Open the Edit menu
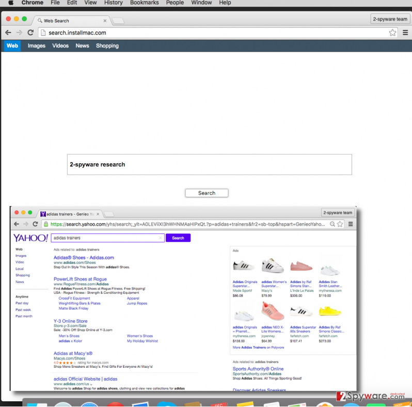 [x=72, y=3]
